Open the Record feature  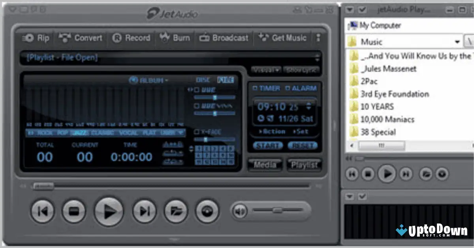tap(131, 38)
